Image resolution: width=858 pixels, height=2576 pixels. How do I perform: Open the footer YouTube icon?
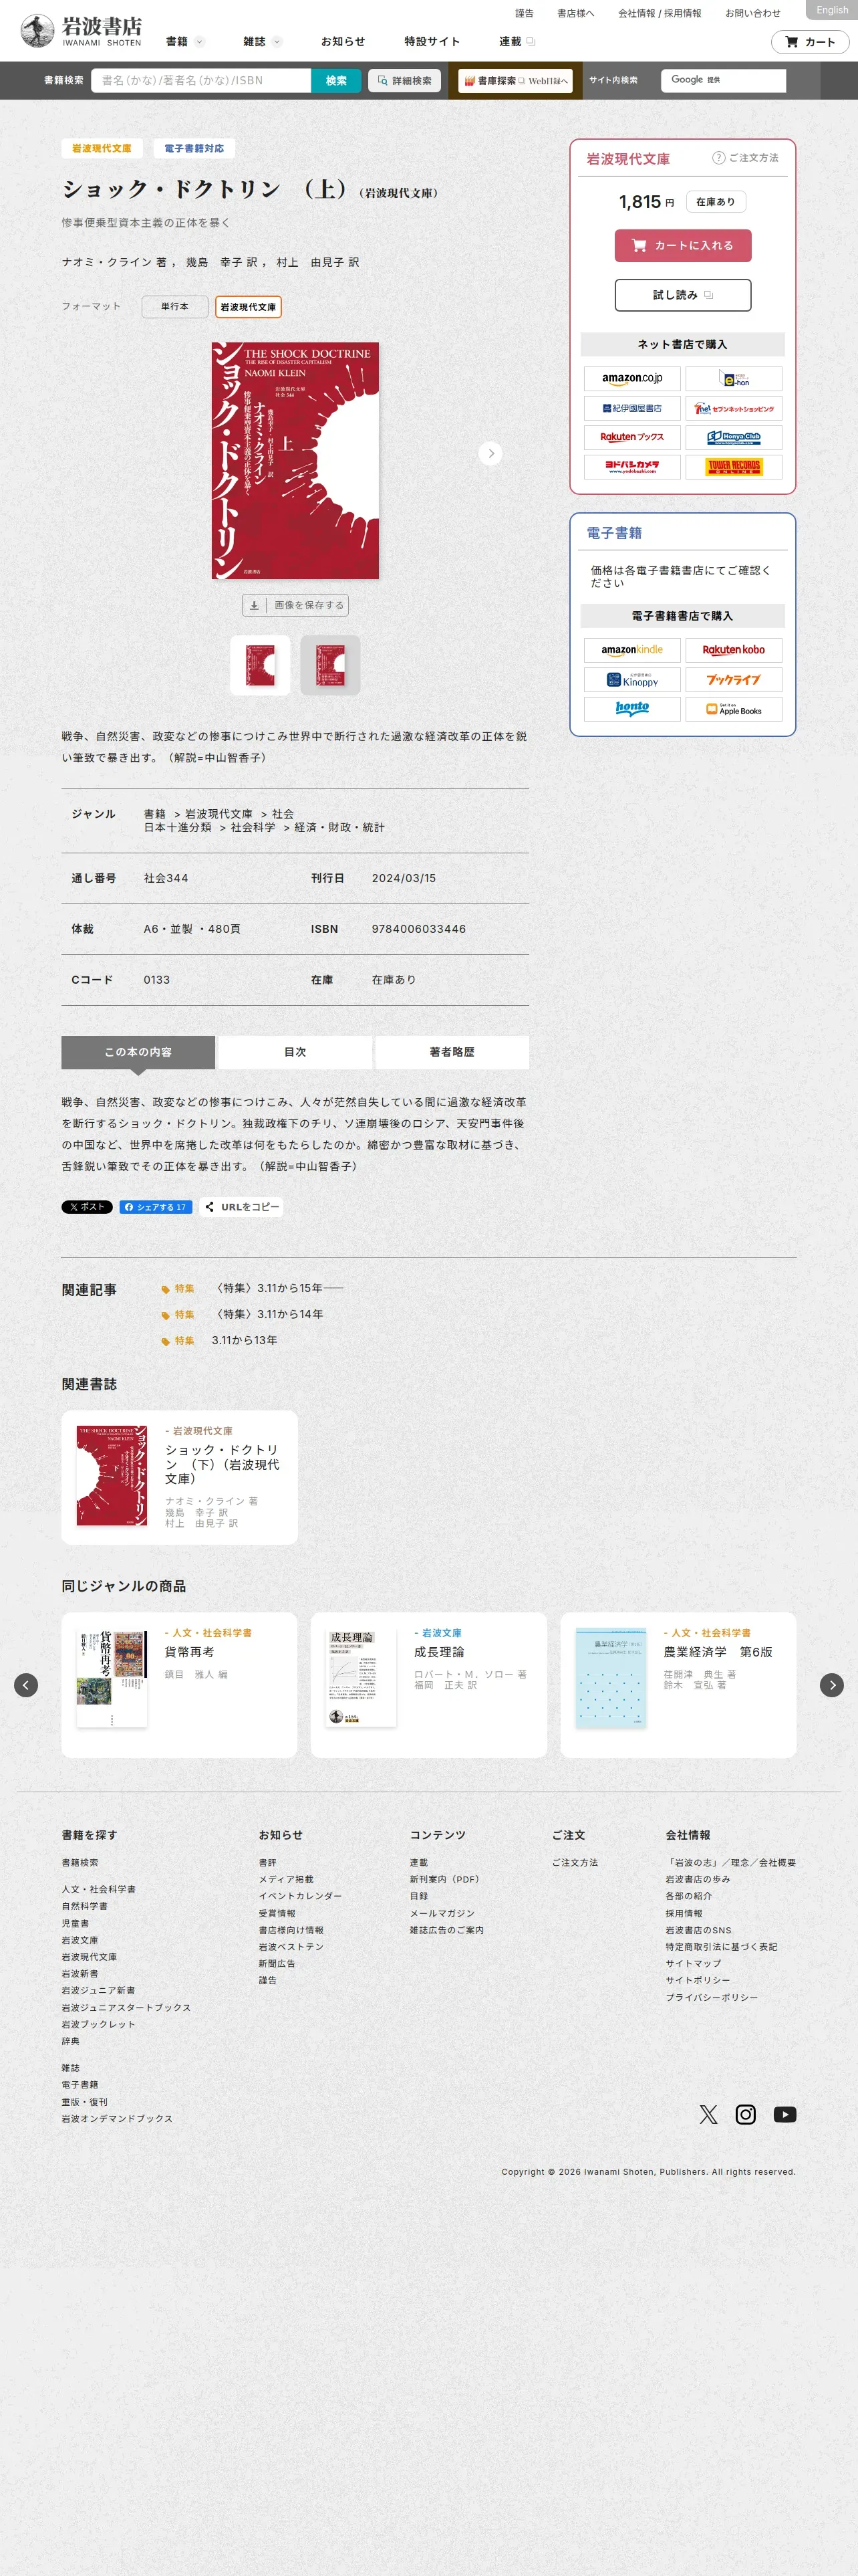tap(785, 2114)
